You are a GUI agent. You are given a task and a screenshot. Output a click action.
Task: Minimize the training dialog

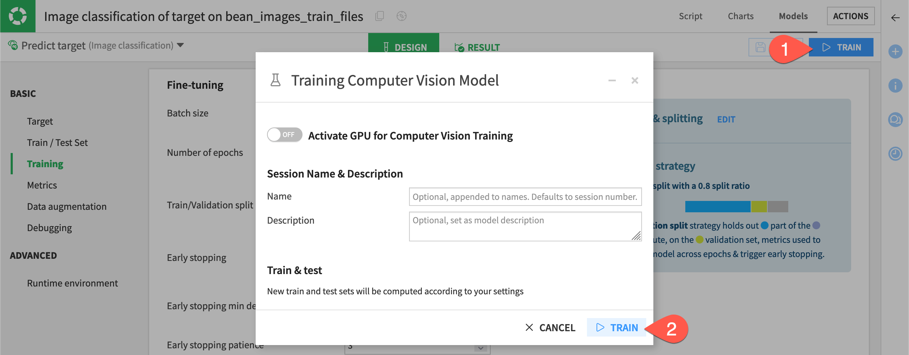[x=612, y=81]
